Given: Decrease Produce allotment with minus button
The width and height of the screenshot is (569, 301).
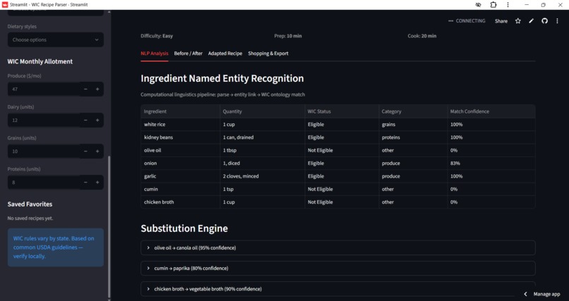Looking at the screenshot, I should click(x=85, y=89).
